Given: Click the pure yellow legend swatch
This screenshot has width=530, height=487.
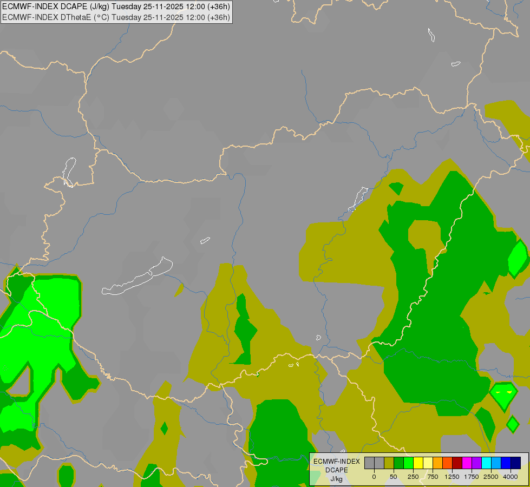Looking at the screenshot, I should [x=418, y=463].
